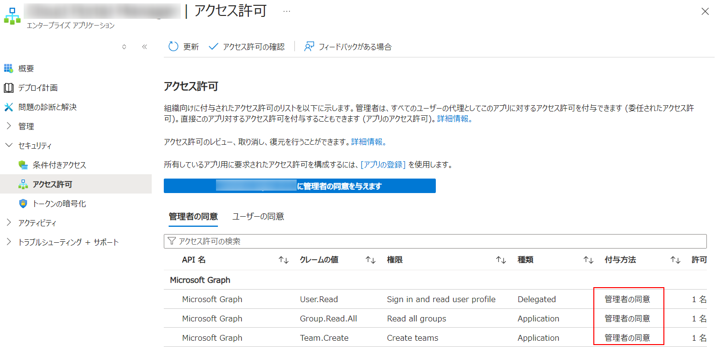
Task: Select the Group.Read.All claim cell
Action: point(329,319)
